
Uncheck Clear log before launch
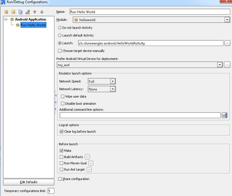[x=61, y=132]
